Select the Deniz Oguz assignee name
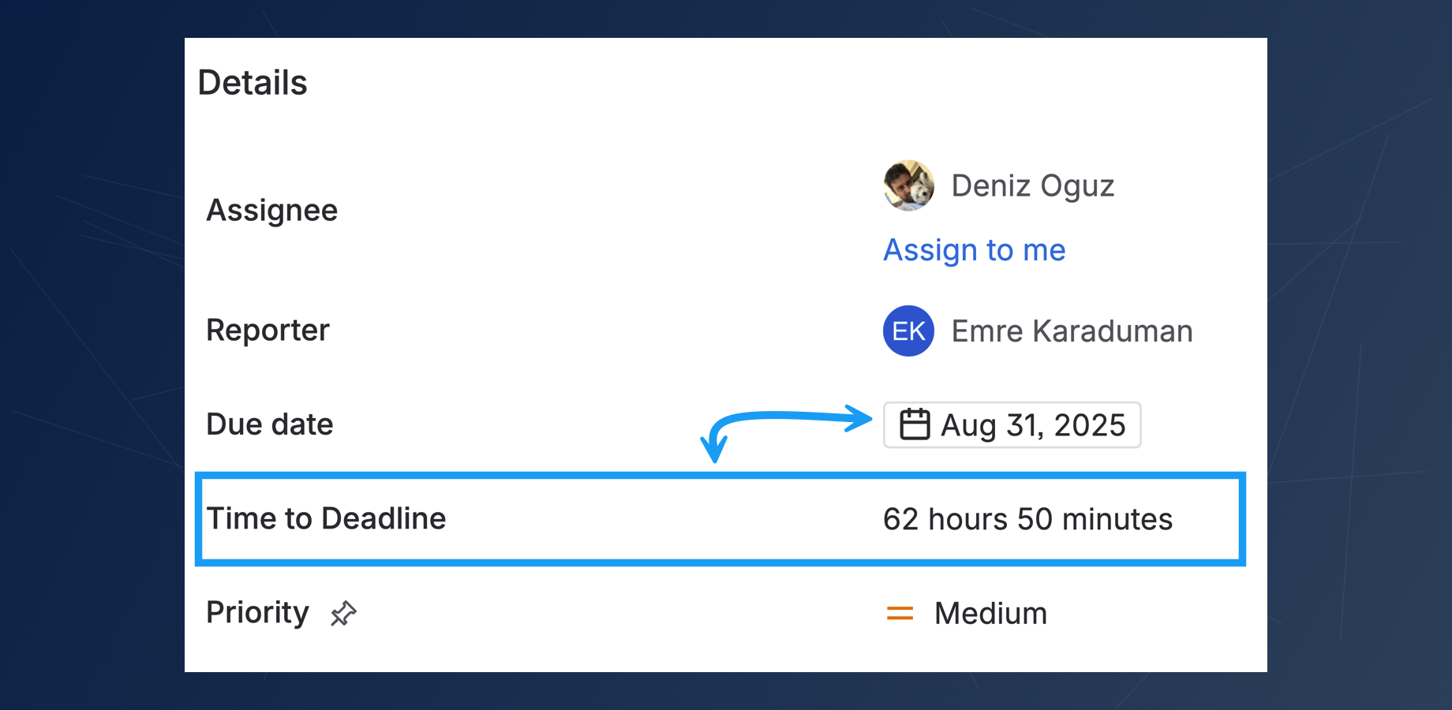Image resolution: width=1452 pixels, height=710 pixels. coord(1032,186)
